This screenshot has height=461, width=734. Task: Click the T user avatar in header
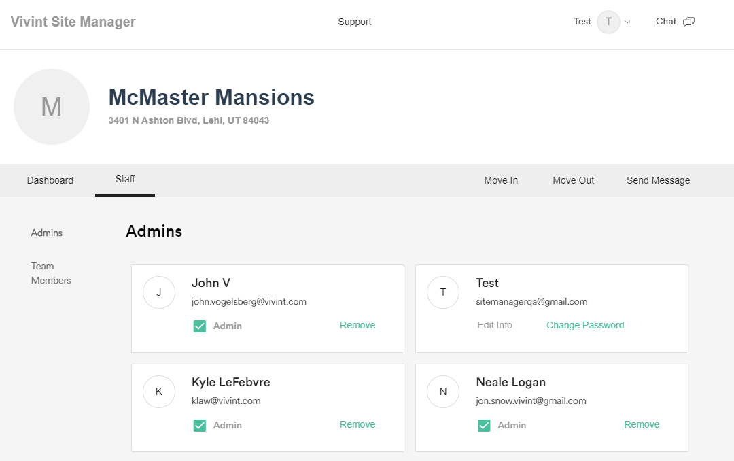pyautogui.click(x=608, y=22)
